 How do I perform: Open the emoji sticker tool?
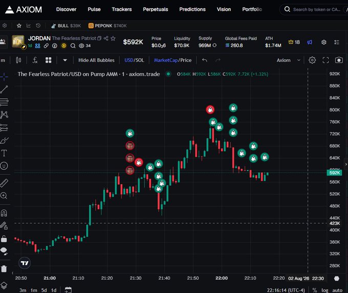[4, 166]
